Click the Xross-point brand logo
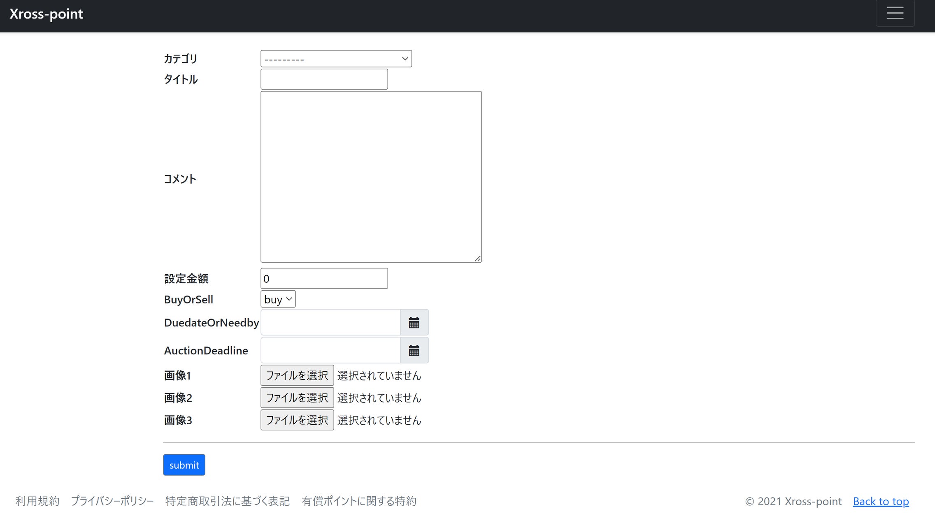This screenshot has width=935, height=518. pyautogui.click(x=46, y=14)
